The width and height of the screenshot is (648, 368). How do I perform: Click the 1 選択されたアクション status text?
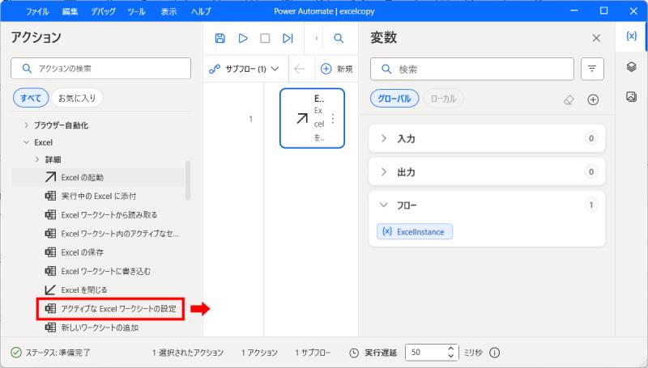coord(188,353)
